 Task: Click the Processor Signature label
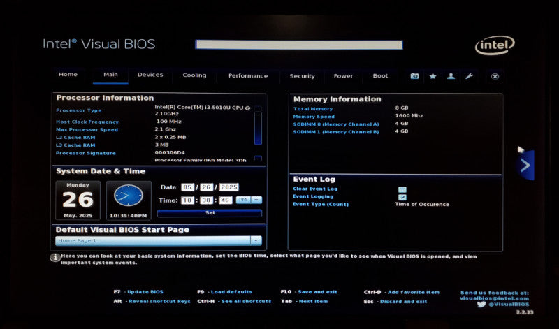(85, 153)
